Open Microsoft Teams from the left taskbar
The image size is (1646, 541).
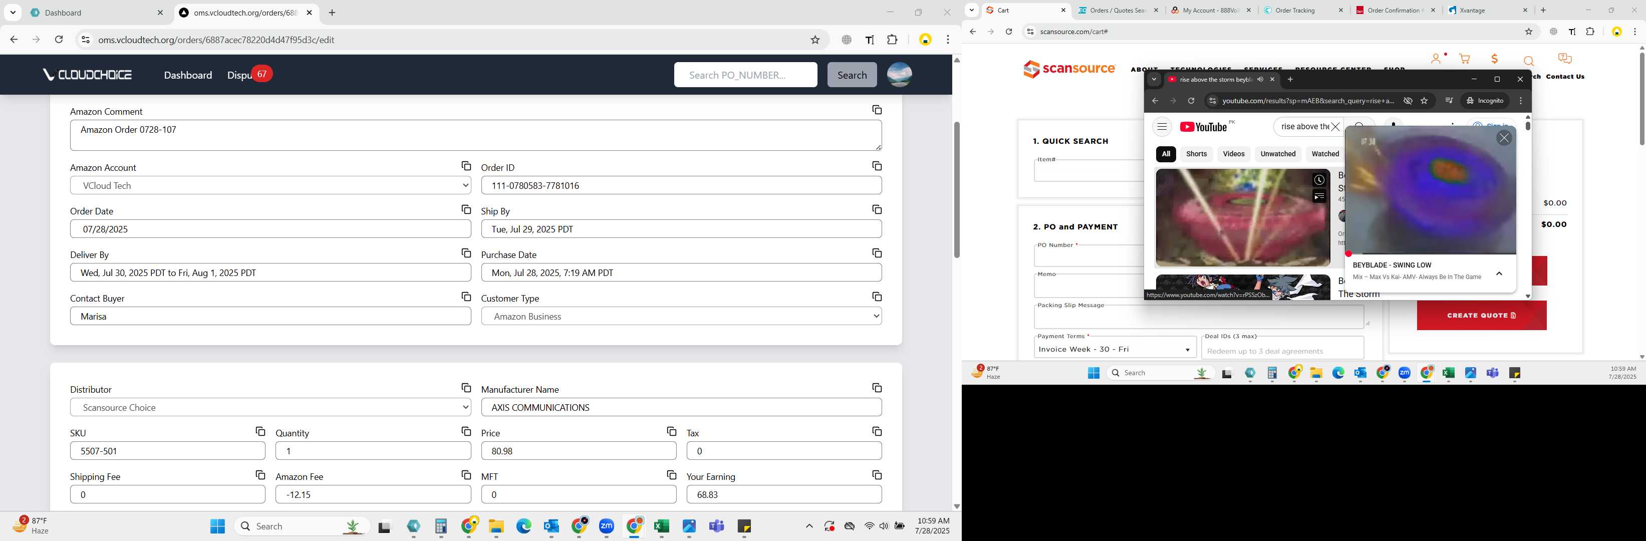click(x=716, y=526)
